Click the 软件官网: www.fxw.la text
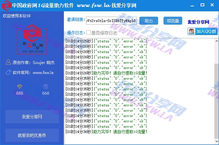This screenshot has height=145, width=219. [33, 73]
